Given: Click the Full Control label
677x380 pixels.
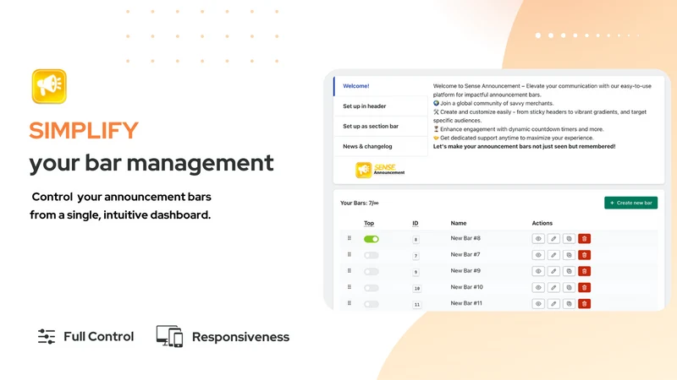Looking at the screenshot, I should point(98,336).
